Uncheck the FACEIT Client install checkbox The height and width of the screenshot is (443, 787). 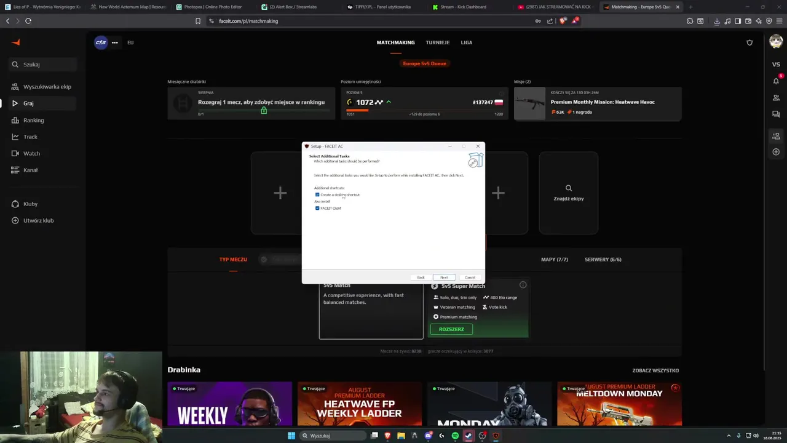click(317, 208)
